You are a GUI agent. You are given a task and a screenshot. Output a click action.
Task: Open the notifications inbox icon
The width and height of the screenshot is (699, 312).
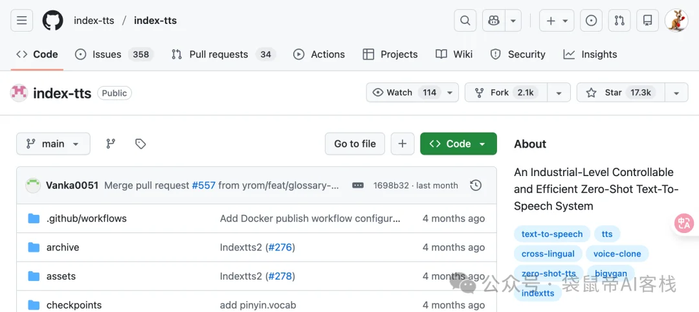pos(647,21)
